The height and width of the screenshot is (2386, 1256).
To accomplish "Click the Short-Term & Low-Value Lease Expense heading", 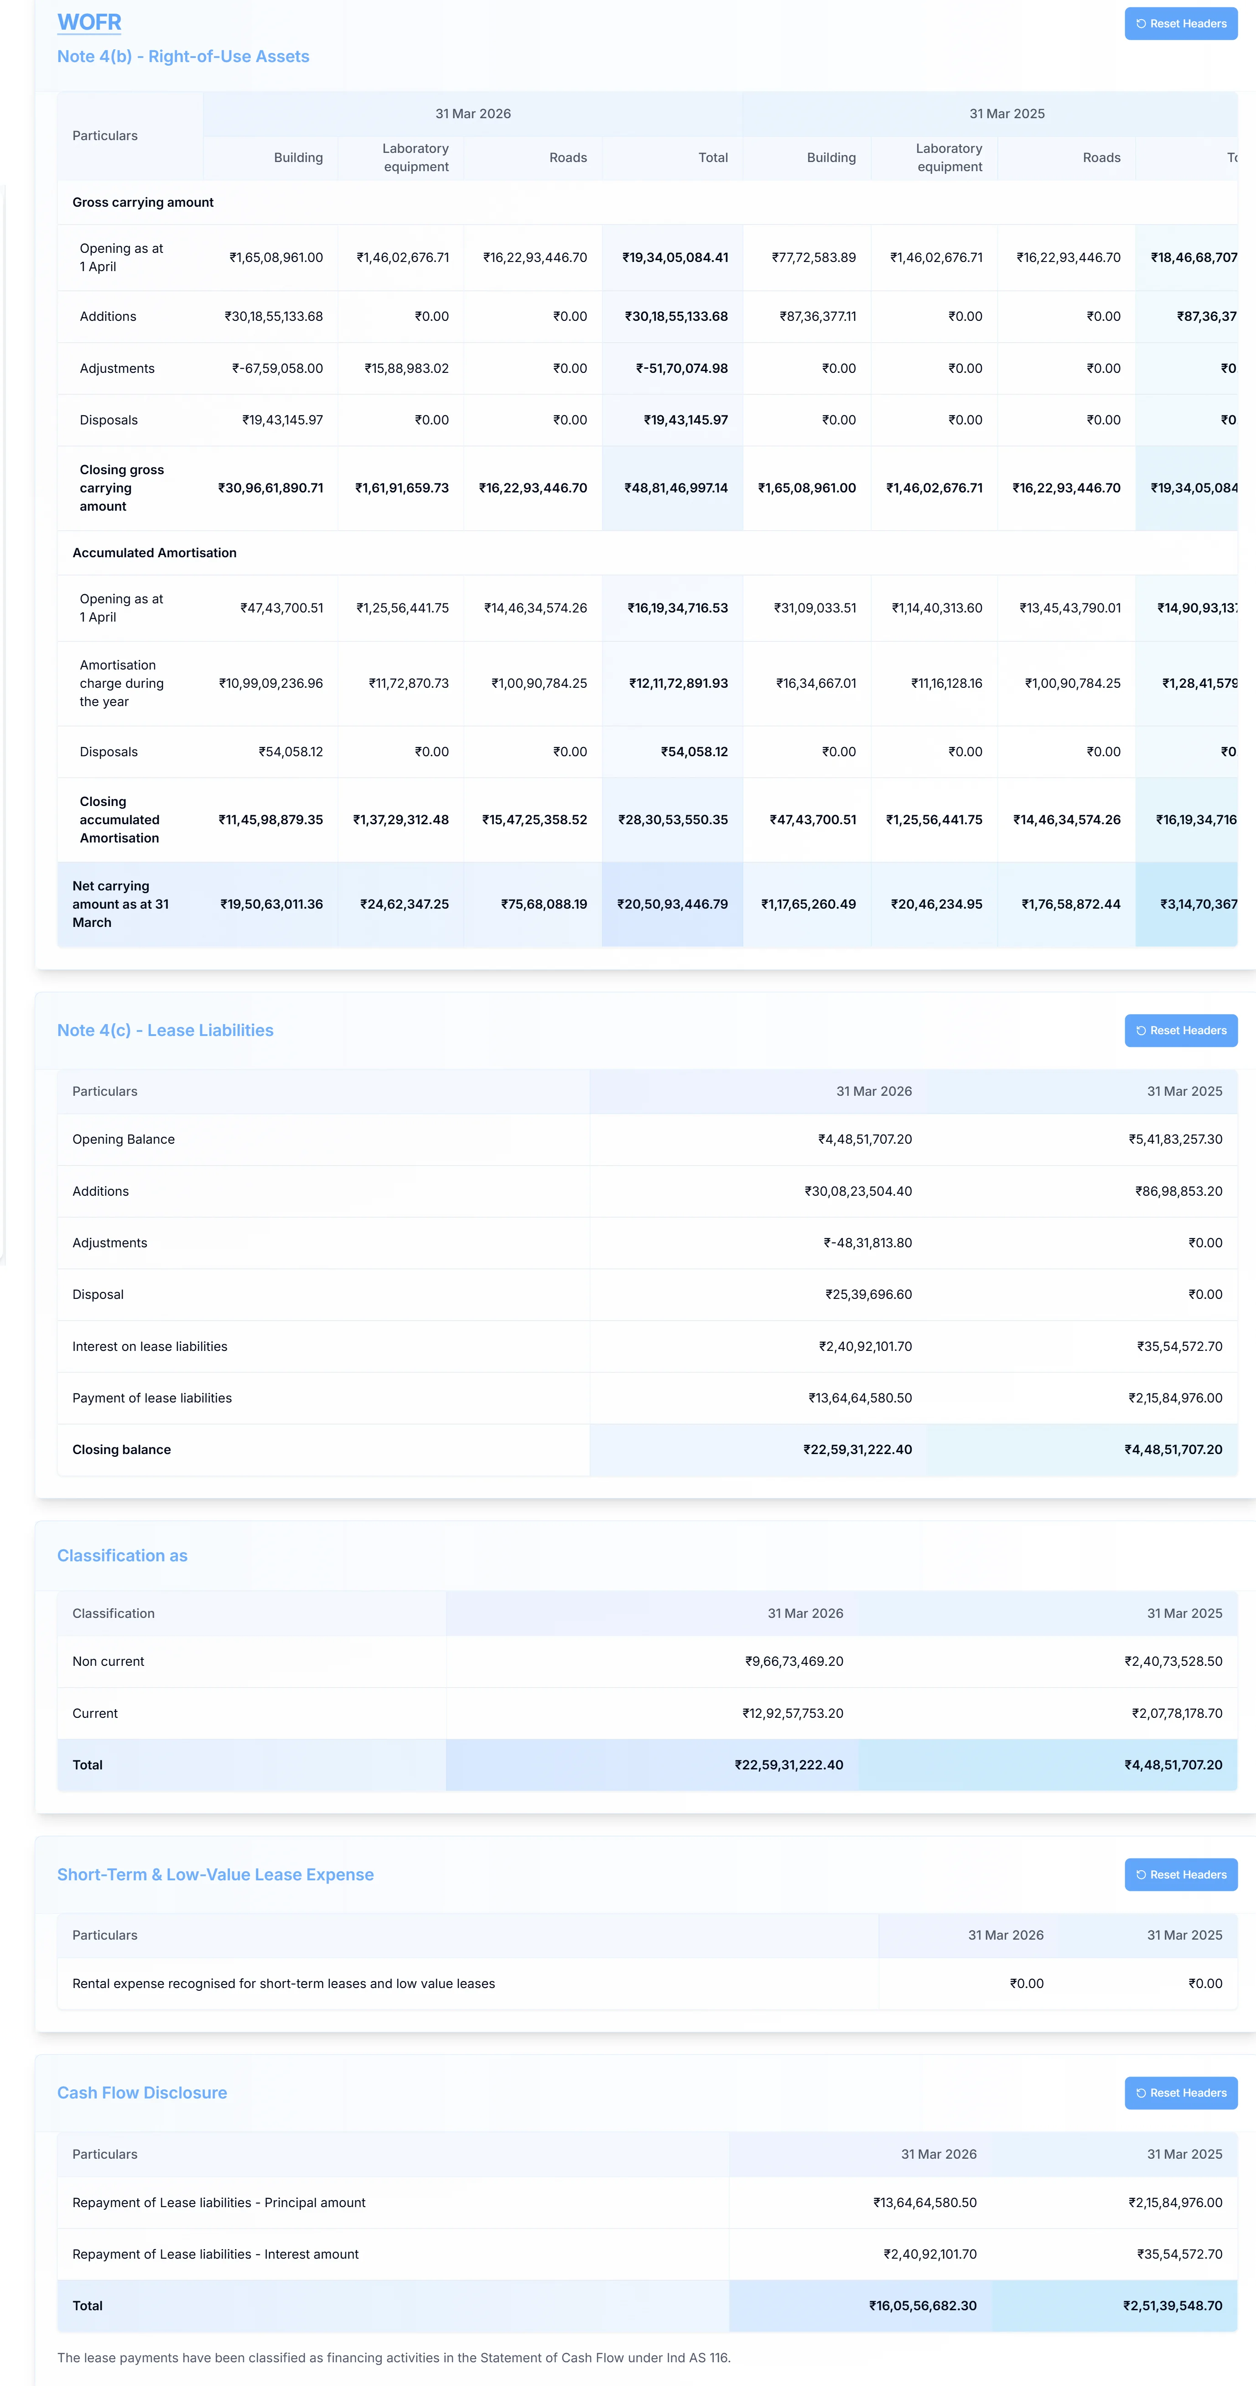I will [x=216, y=1875].
